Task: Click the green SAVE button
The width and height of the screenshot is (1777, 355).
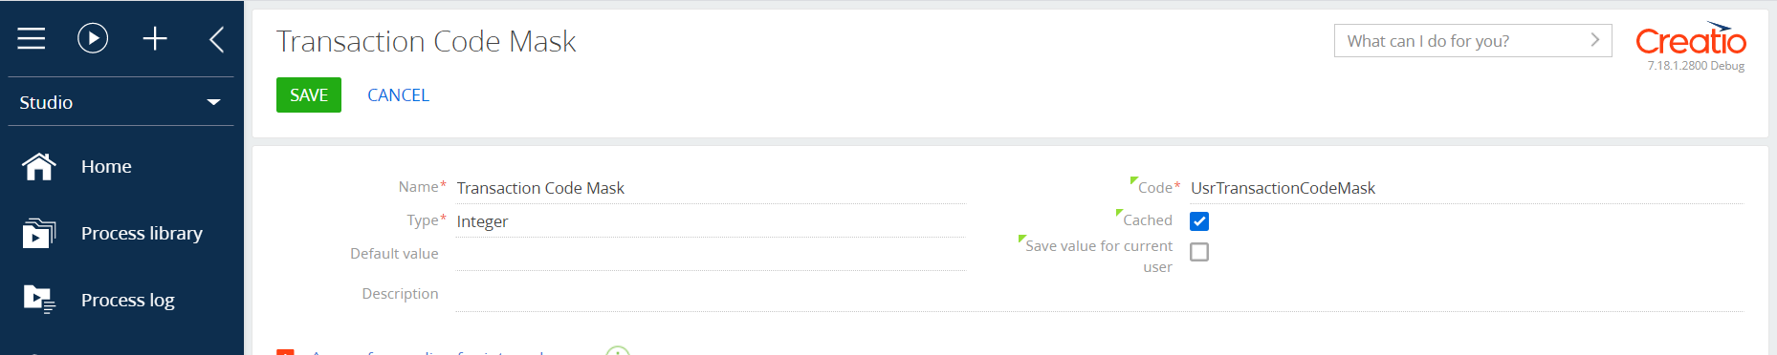Action: click(309, 95)
